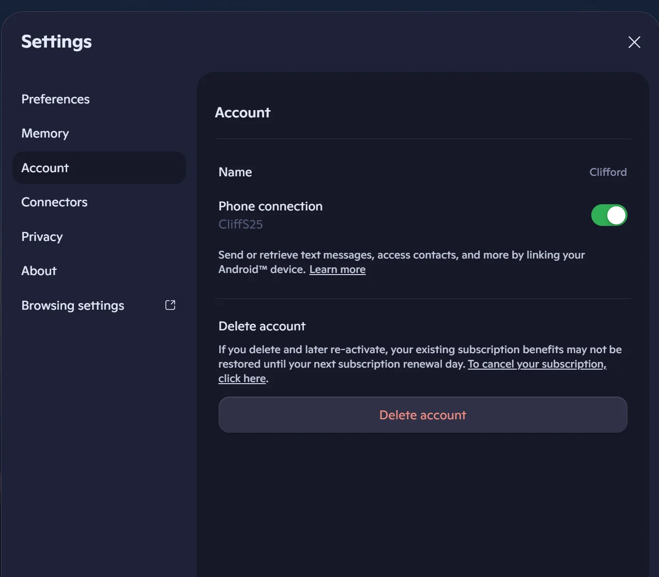This screenshot has width=659, height=577.
Task: Follow the Learn more link
Action: [338, 269]
